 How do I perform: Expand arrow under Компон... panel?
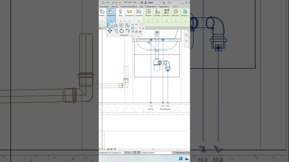pyautogui.click(x=167, y=21)
